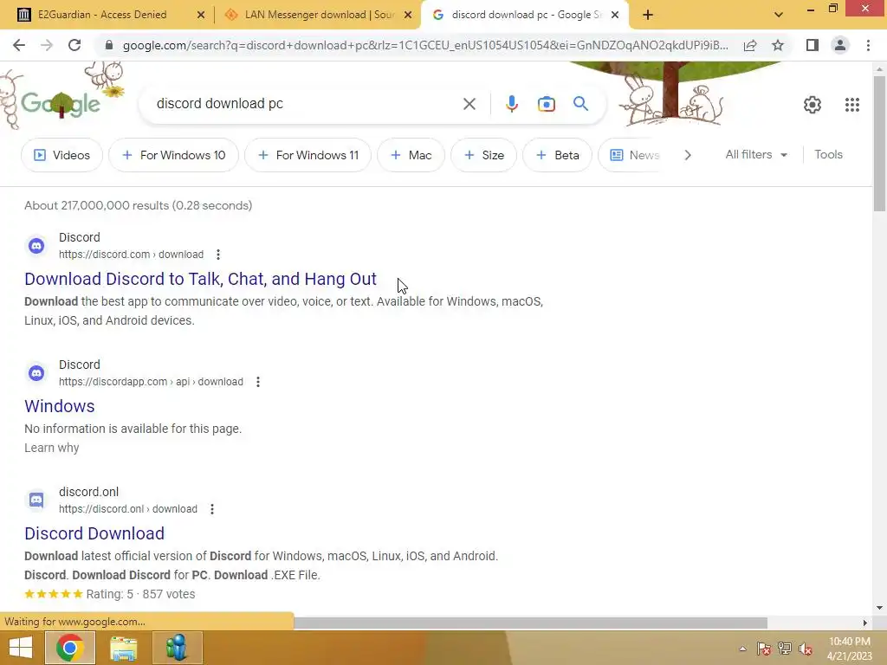This screenshot has height=665, width=887.
Task: Open Google apps grid
Action: click(852, 105)
